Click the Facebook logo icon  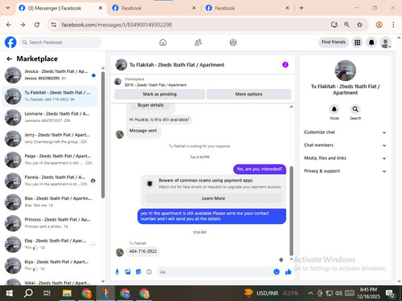10,43
